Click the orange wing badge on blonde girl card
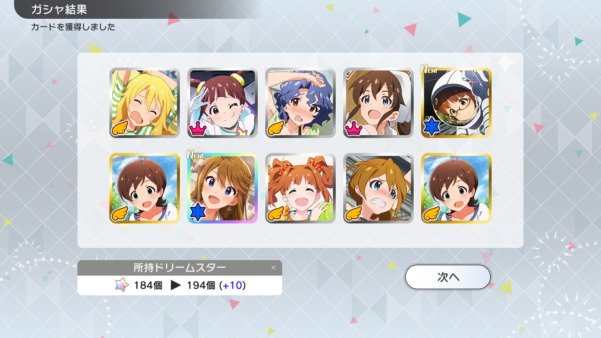The width and height of the screenshot is (601, 338). [x=120, y=128]
